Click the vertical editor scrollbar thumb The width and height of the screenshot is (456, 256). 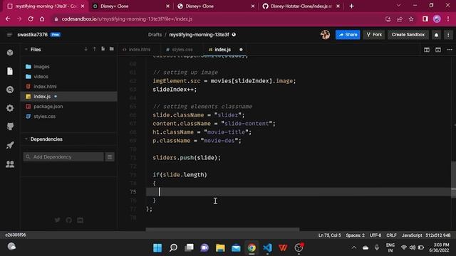pos(453,179)
